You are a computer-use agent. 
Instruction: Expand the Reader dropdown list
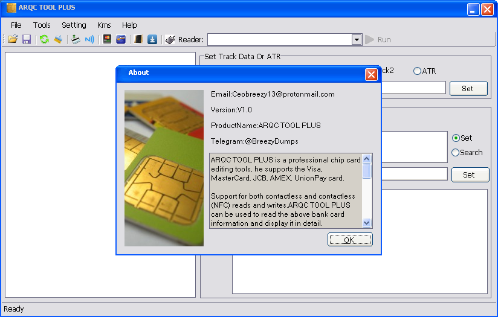coord(357,39)
